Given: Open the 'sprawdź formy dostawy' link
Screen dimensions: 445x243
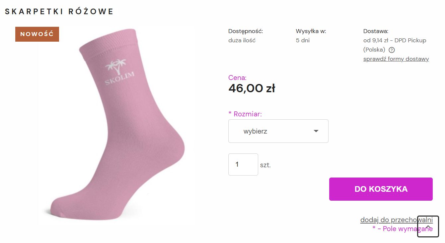Looking at the screenshot, I should (396, 59).
